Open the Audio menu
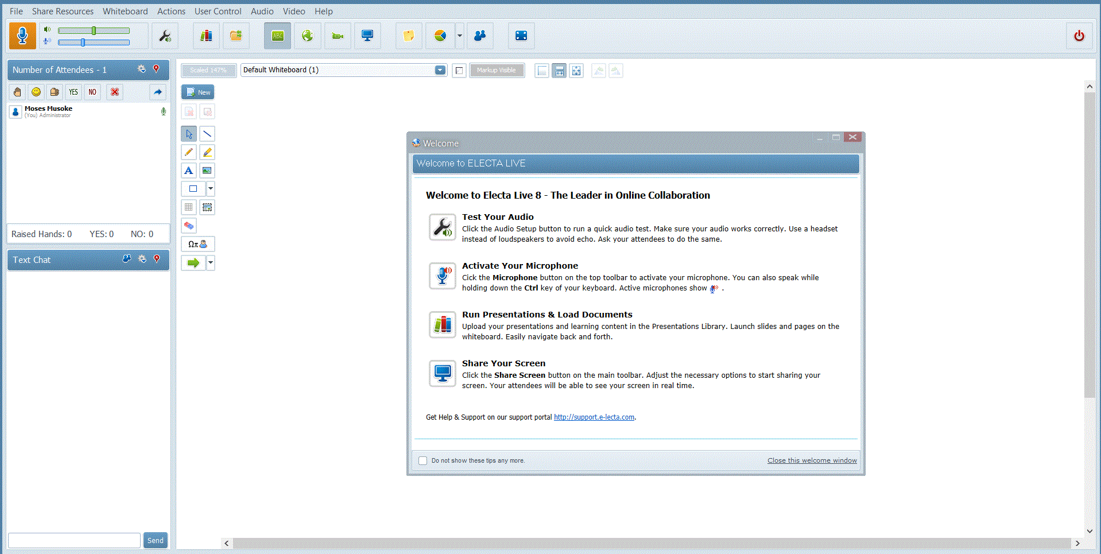This screenshot has width=1101, height=554. (262, 11)
